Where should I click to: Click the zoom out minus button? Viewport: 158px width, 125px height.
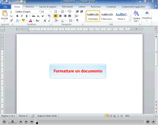click(x=133, y=116)
